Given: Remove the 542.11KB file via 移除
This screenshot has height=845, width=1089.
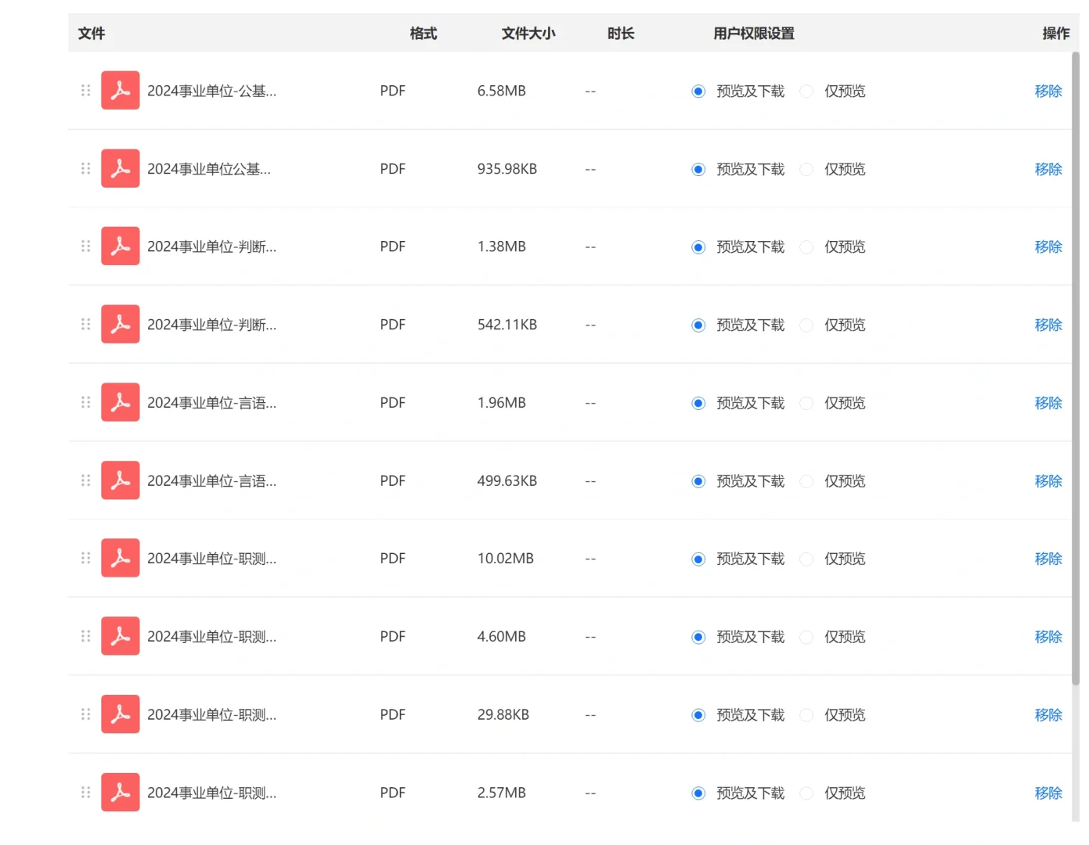Looking at the screenshot, I should pos(1048,325).
